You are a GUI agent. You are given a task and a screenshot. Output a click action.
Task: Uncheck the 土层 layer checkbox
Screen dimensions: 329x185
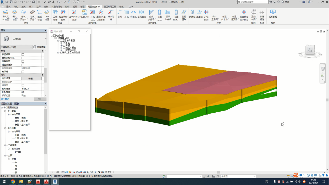pos(64,43)
